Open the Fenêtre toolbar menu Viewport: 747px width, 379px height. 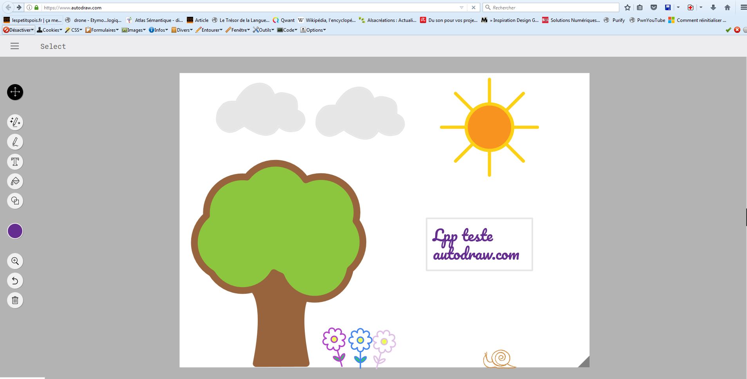(237, 30)
